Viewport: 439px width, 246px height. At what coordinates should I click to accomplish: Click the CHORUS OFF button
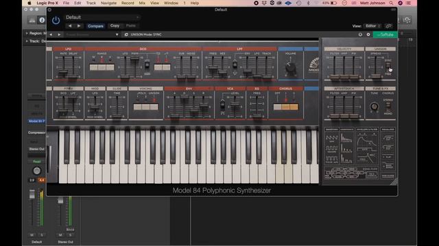[x=277, y=107]
